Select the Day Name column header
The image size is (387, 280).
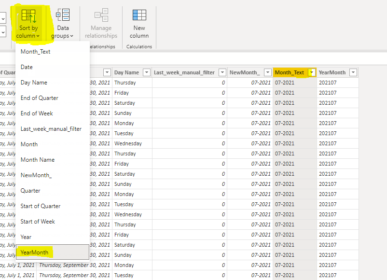(x=132, y=72)
